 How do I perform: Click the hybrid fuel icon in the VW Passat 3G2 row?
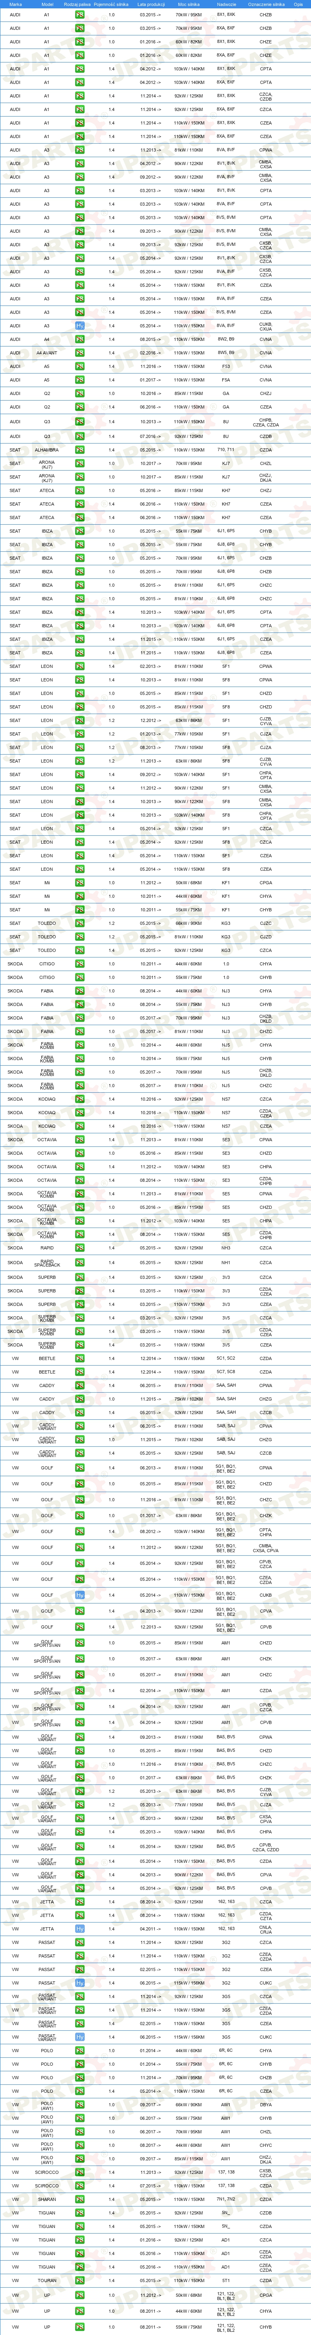80,1983
